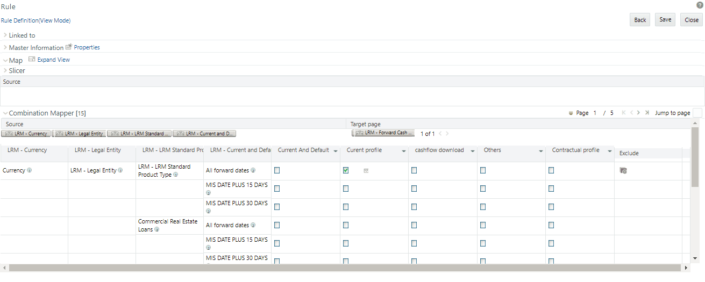The height and width of the screenshot is (282, 705).
Task: Click the info icon next to Currency
Action: (x=30, y=170)
